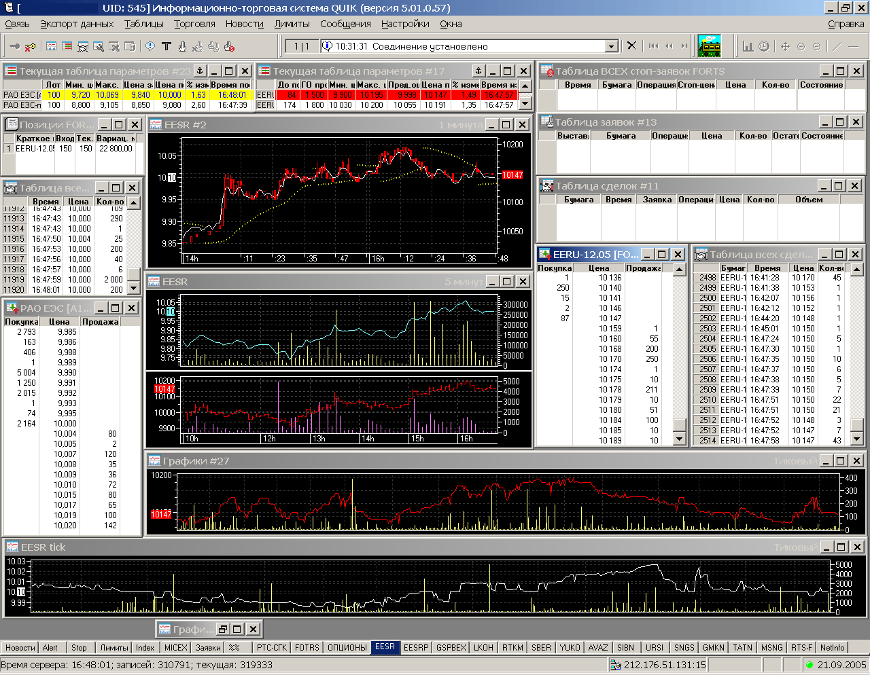Screen dimensions: 870x675
Task: Open the Торговля menu
Action: click(x=194, y=24)
